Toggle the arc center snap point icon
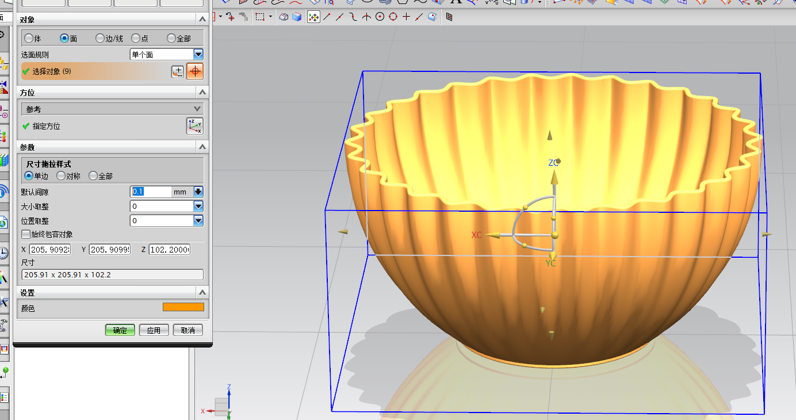The width and height of the screenshot is (796, 420). click(x=380, y=17)
